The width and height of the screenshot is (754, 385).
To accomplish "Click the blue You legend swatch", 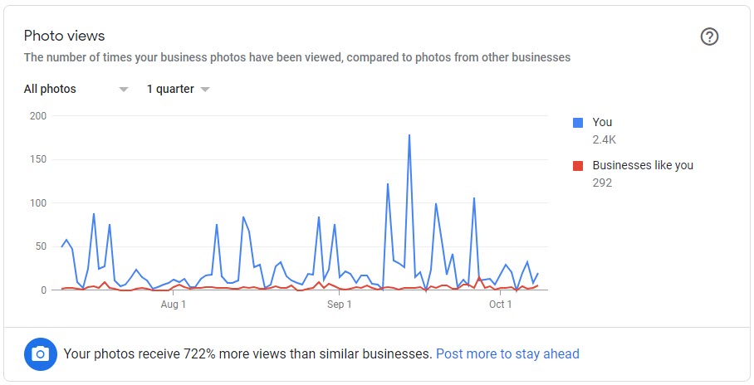I will (578, 123).
